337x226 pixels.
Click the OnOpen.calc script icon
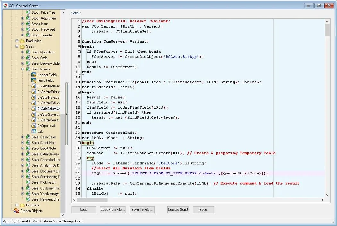click(34, 126)
